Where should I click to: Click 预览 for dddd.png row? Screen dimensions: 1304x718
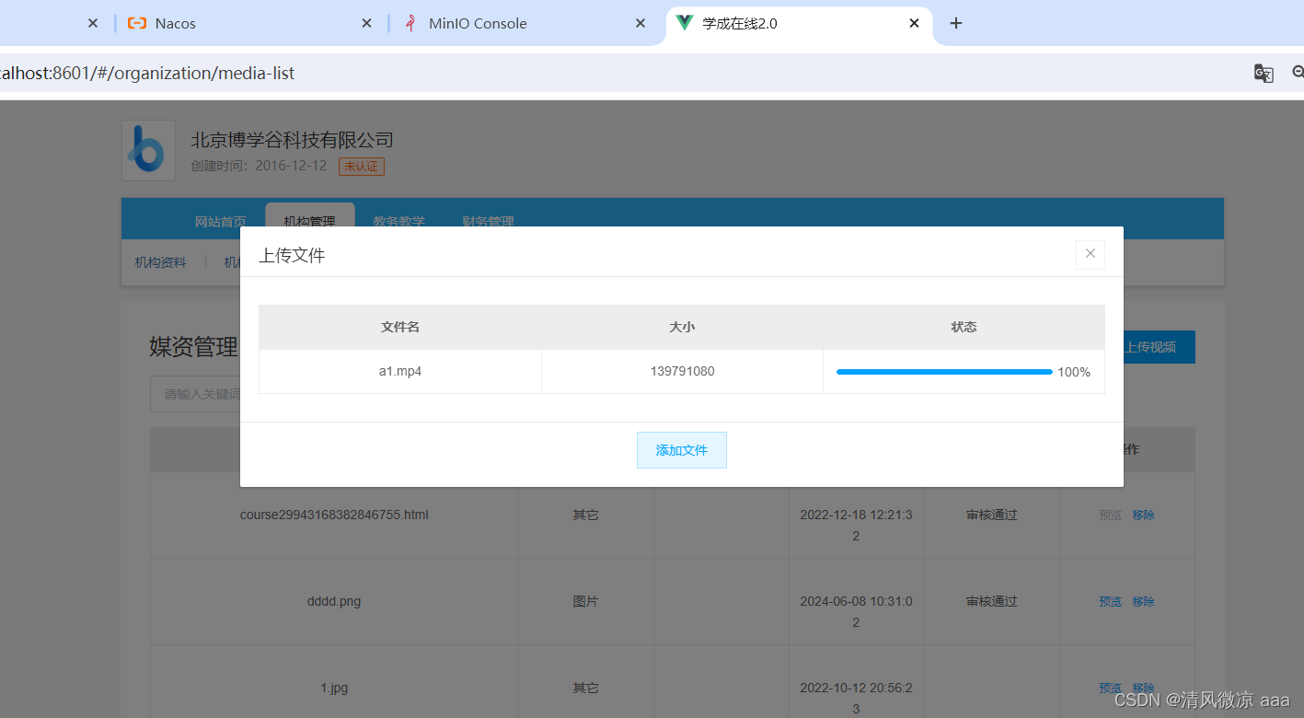[1110, 602]
